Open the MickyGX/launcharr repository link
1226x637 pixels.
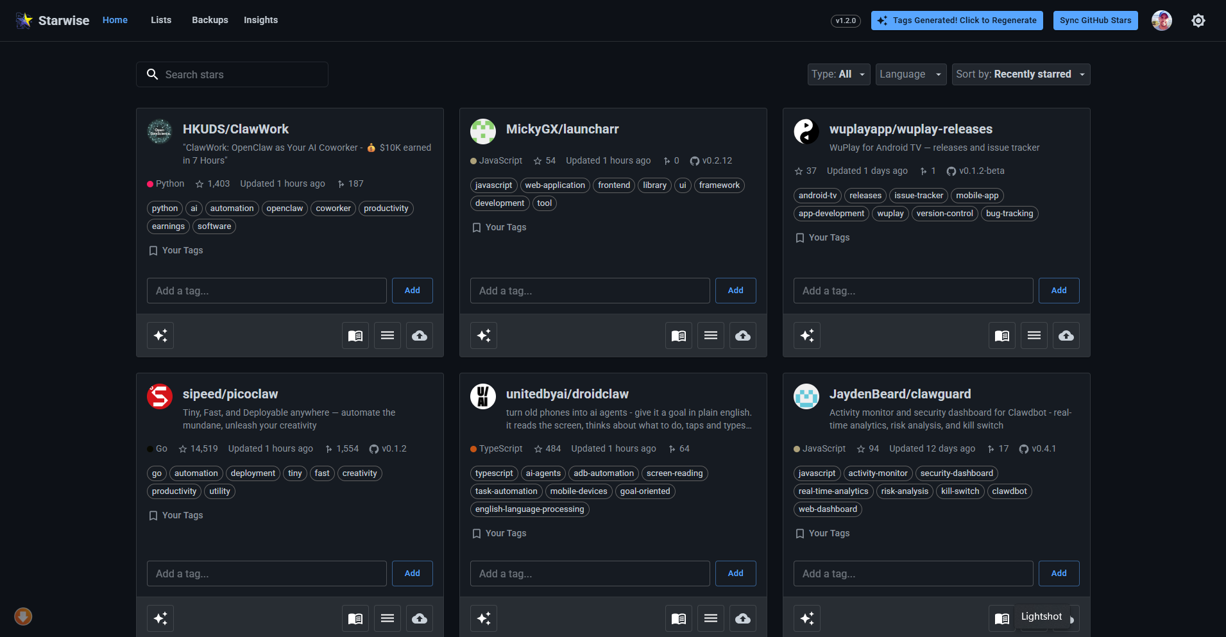click(x=562, y=129)
